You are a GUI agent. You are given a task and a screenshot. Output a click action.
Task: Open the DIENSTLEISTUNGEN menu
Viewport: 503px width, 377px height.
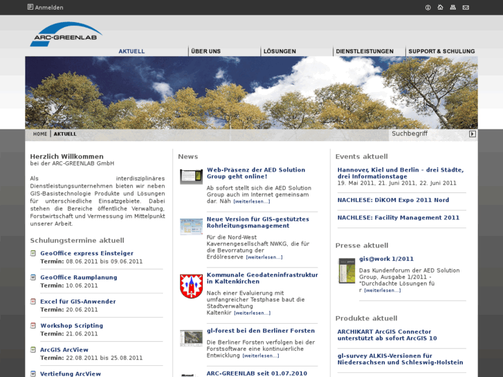365,51
